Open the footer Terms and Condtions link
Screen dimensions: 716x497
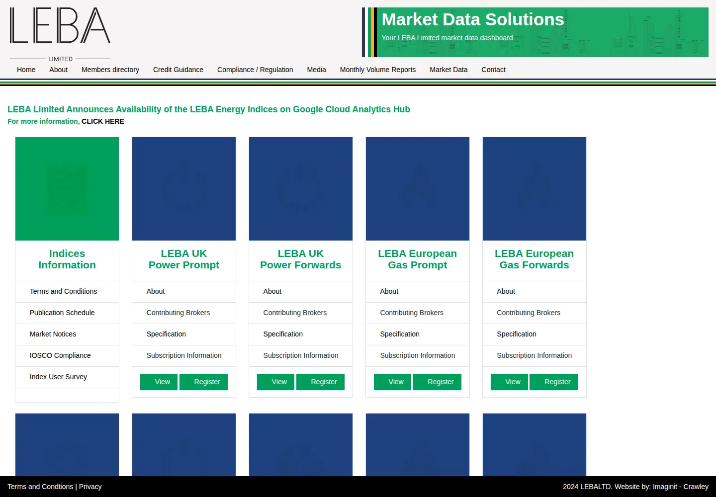(40, 487)
